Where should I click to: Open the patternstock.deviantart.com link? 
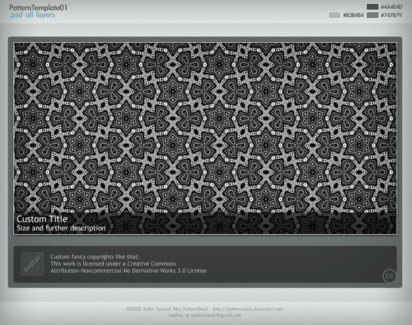pos(248,309)
